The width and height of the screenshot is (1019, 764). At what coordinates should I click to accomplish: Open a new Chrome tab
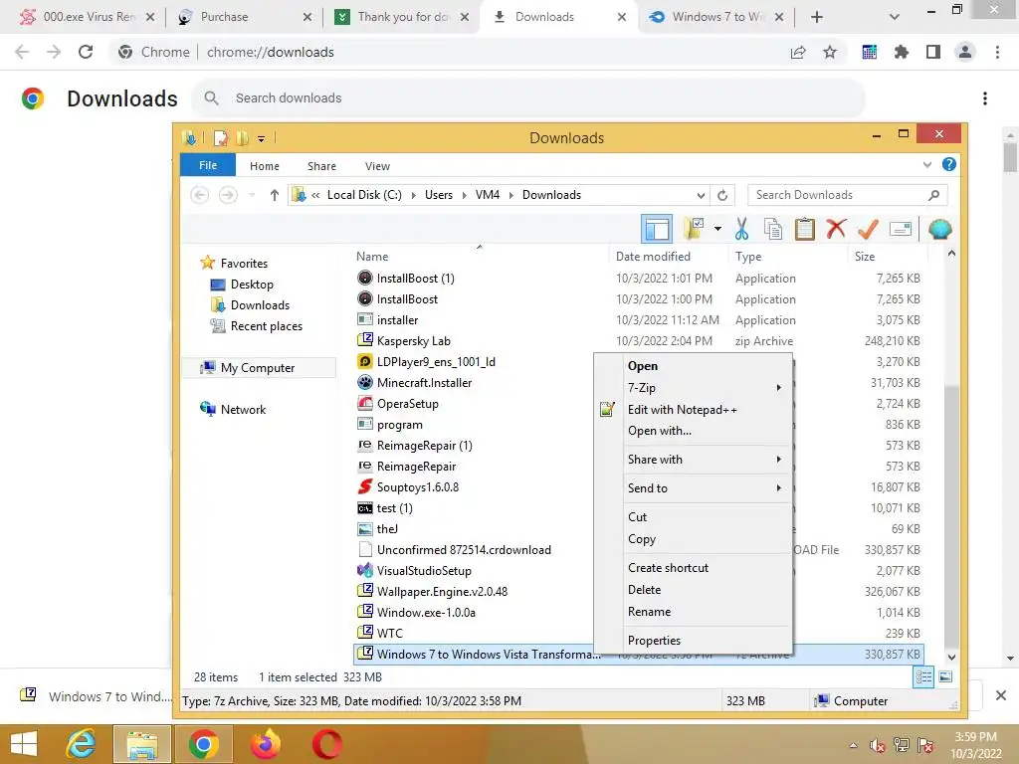tap(817, 17)
